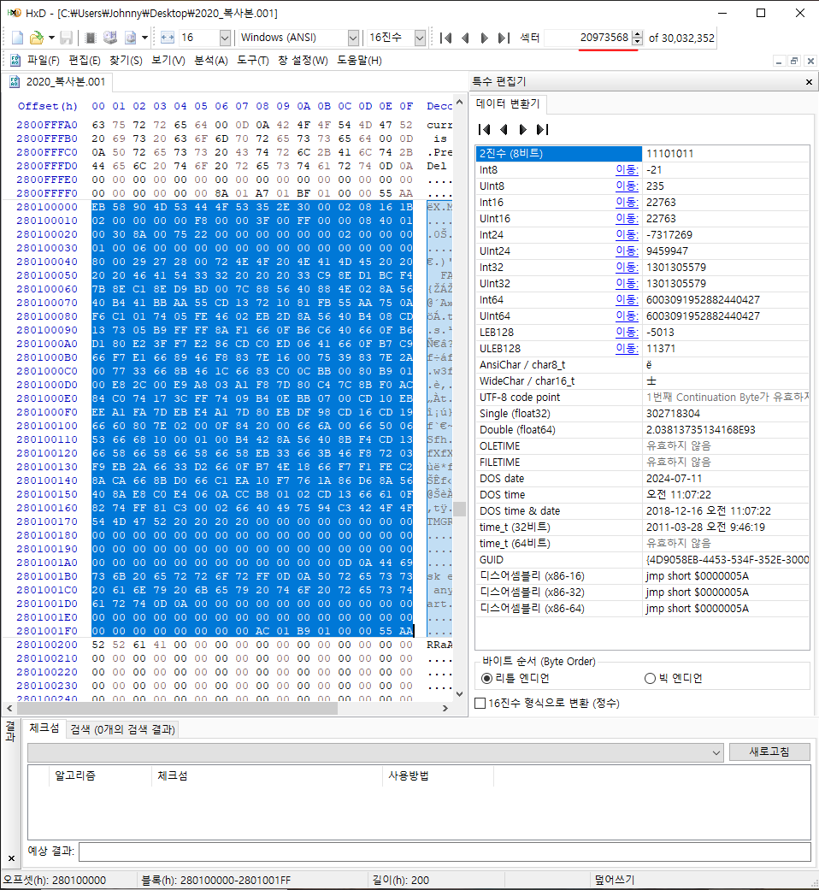Step to next byte in data inspector
Viewport: 819px width, 890px height.
point(522,129)
